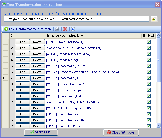Image resolution: width=162 pixels, height=138 pixels.
Task: Click the browse HL7 file folder icon
Action: coord(154,19)
